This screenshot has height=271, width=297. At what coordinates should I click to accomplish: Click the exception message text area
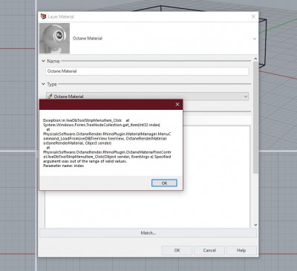[107, 143]
